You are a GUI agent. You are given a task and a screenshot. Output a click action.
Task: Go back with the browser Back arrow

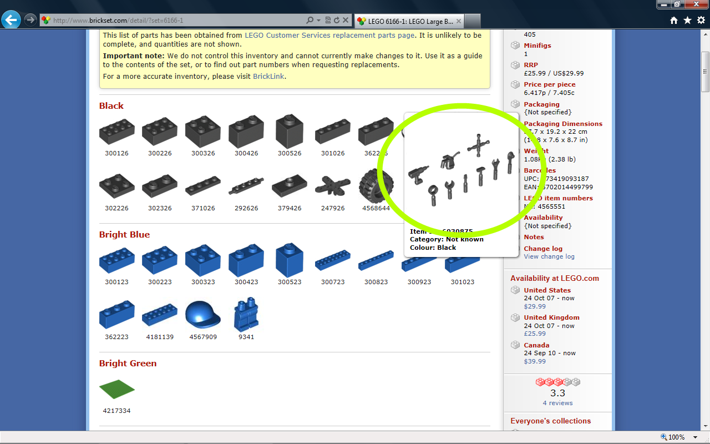click(11, 20)
